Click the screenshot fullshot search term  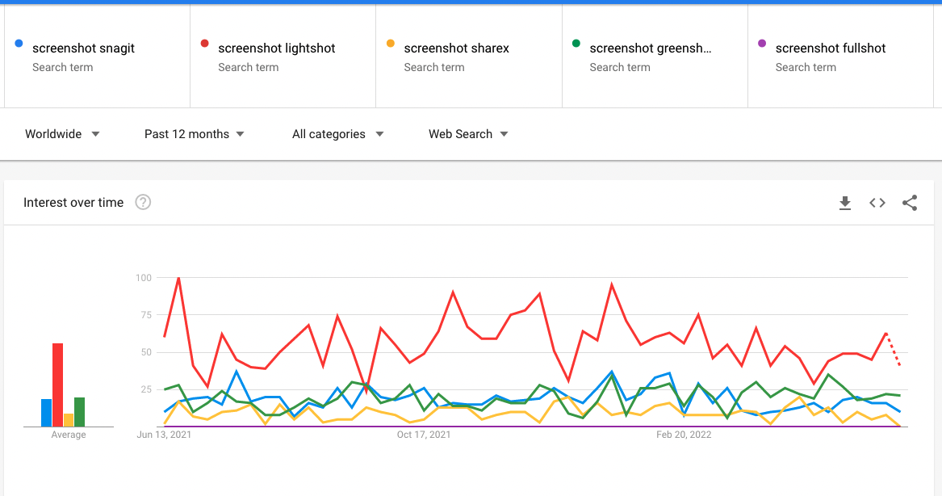click(831, 48)
